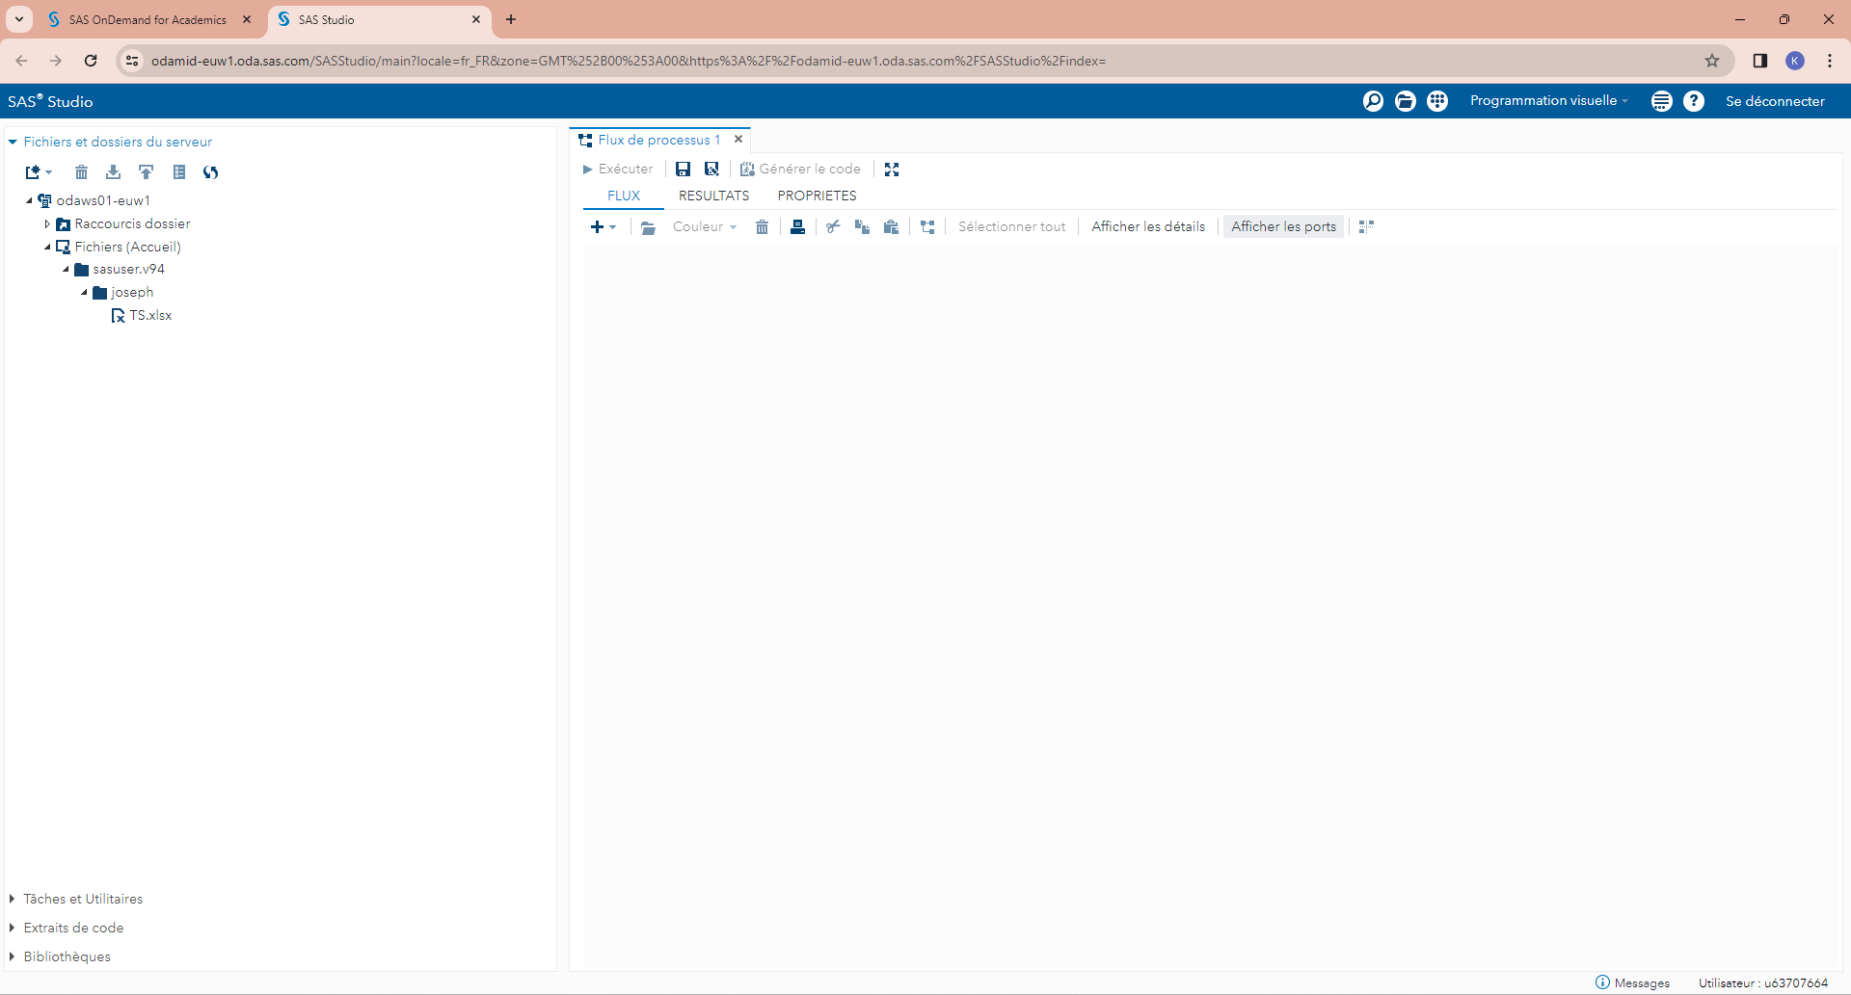Expand the Bibliothèques section
The height and width of the screenshot is (995, 1851).
pos(13,956)
